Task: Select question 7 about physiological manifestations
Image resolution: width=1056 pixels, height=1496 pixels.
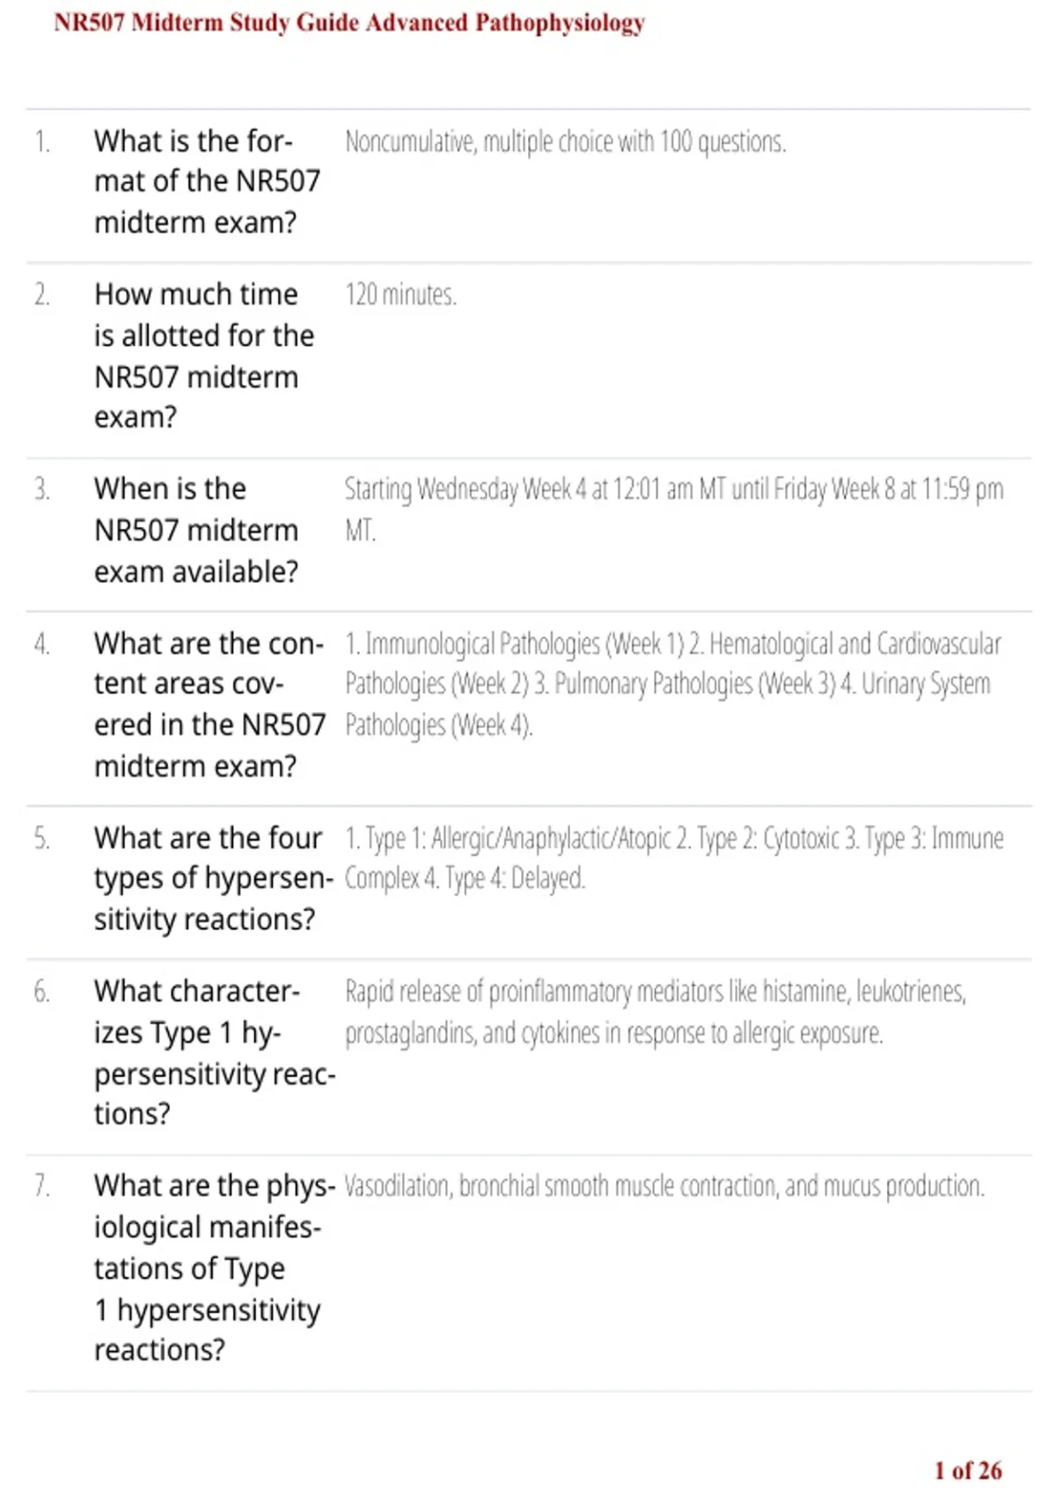Action: [215, 1267]
